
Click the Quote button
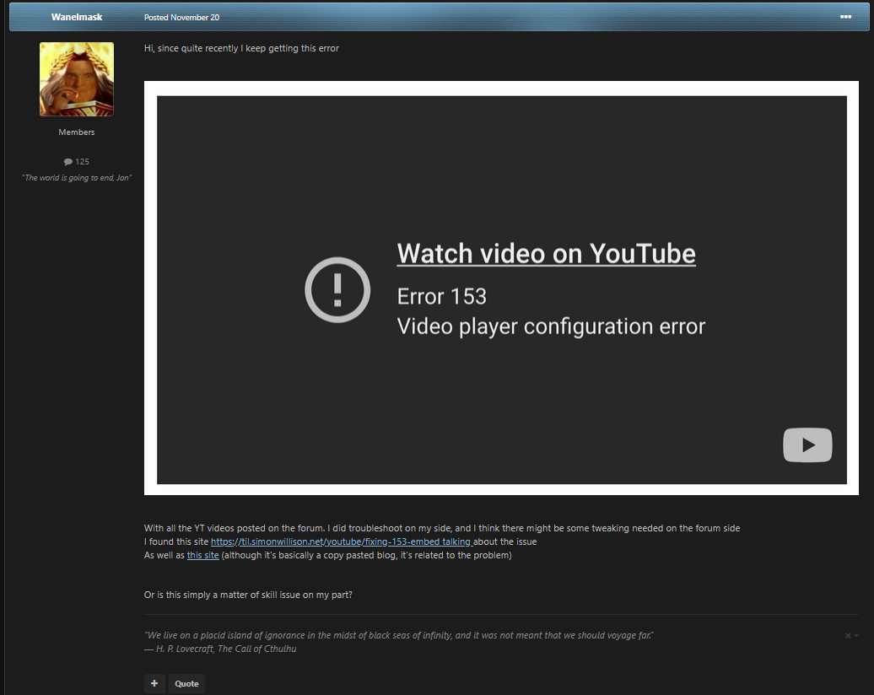click(x=186, y=684)
